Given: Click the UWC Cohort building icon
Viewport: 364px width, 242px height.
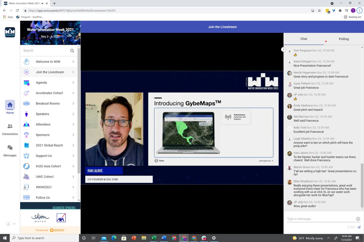Looking at the screenshot, I should (x=26, y=177).
